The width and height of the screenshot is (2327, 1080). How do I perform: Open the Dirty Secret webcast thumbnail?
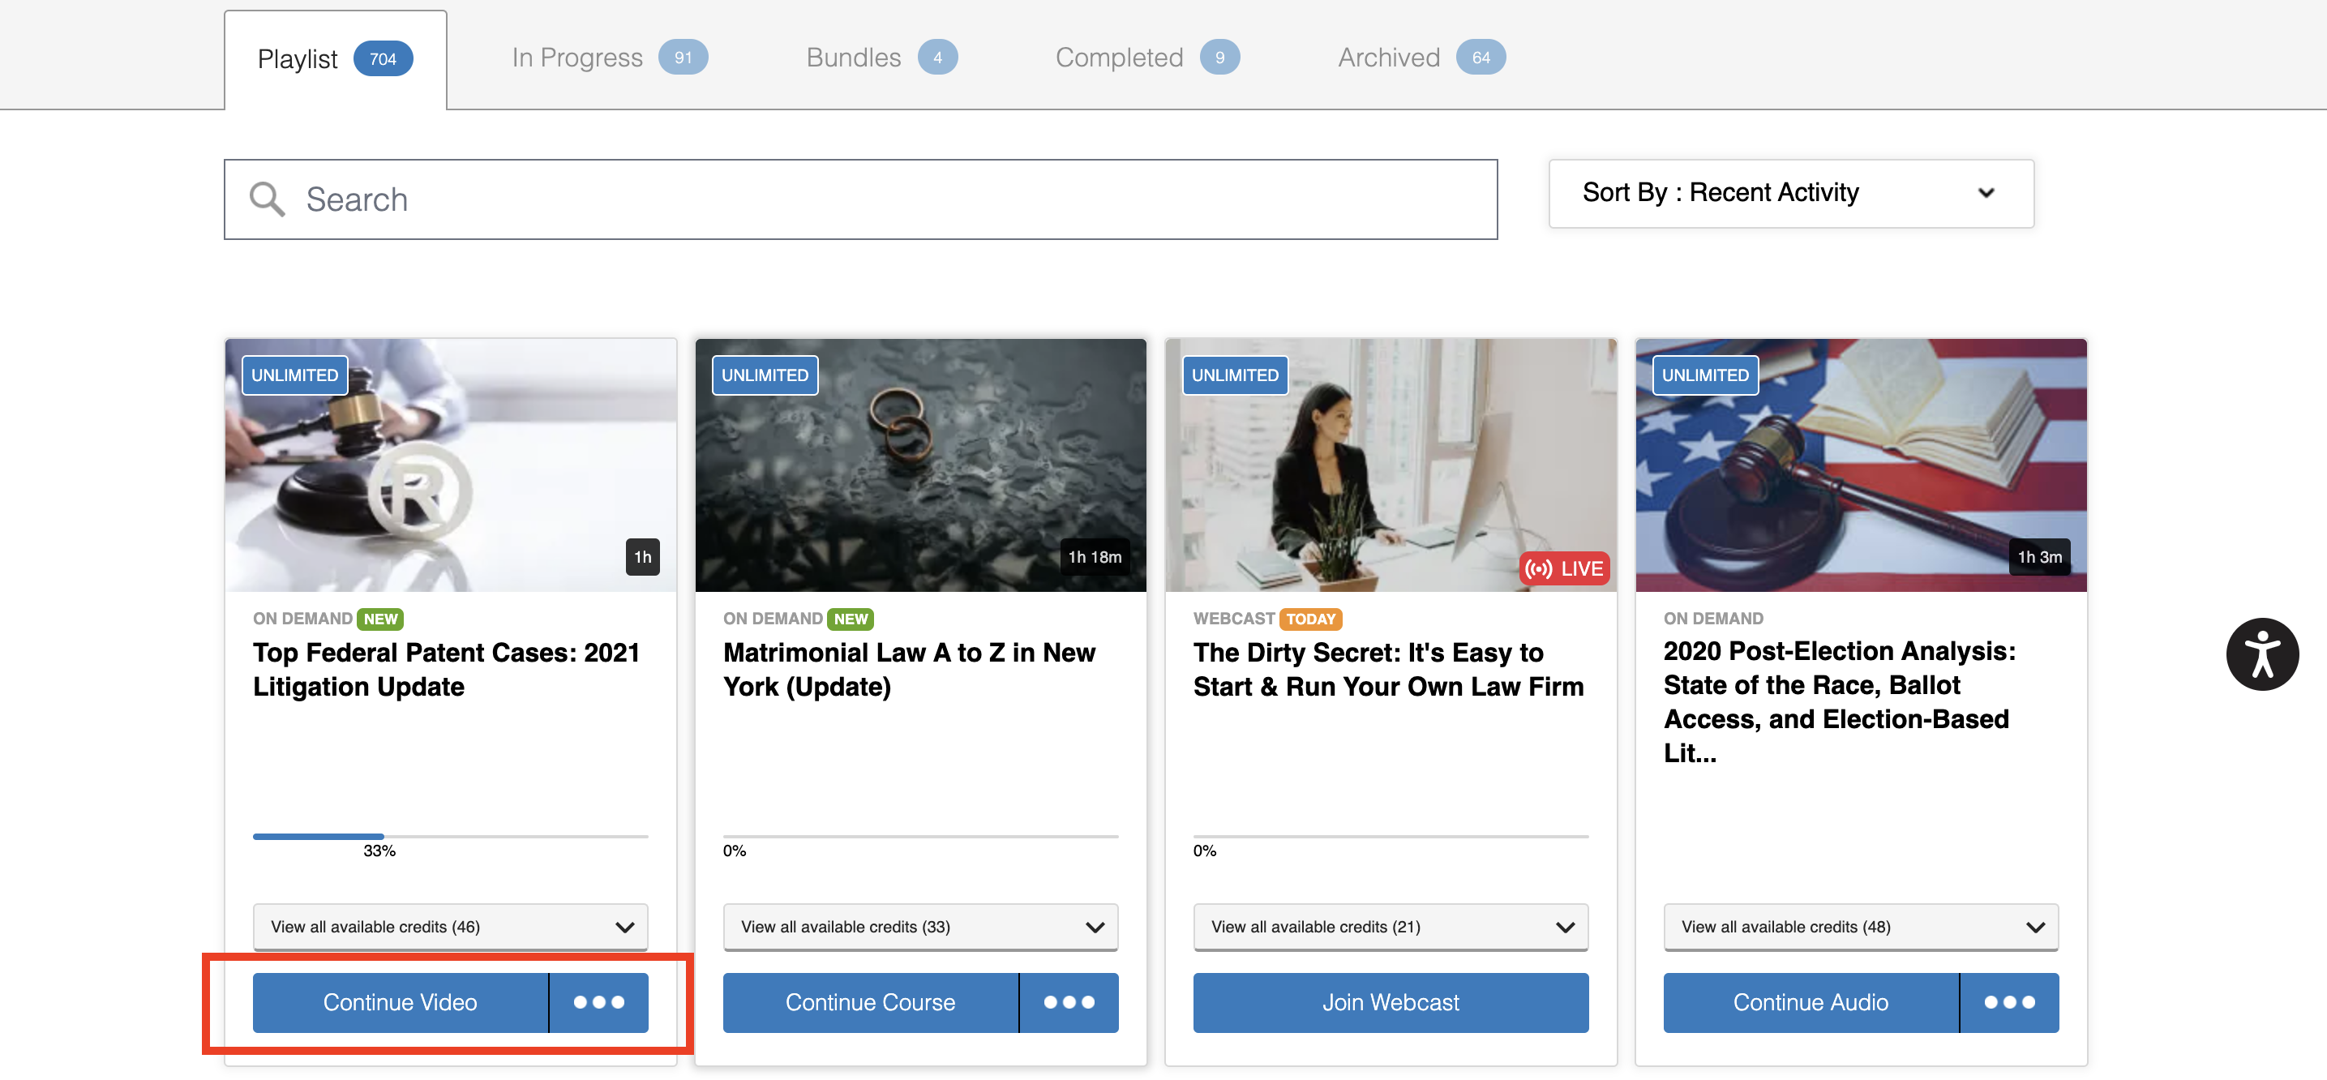coord(1391,465)
